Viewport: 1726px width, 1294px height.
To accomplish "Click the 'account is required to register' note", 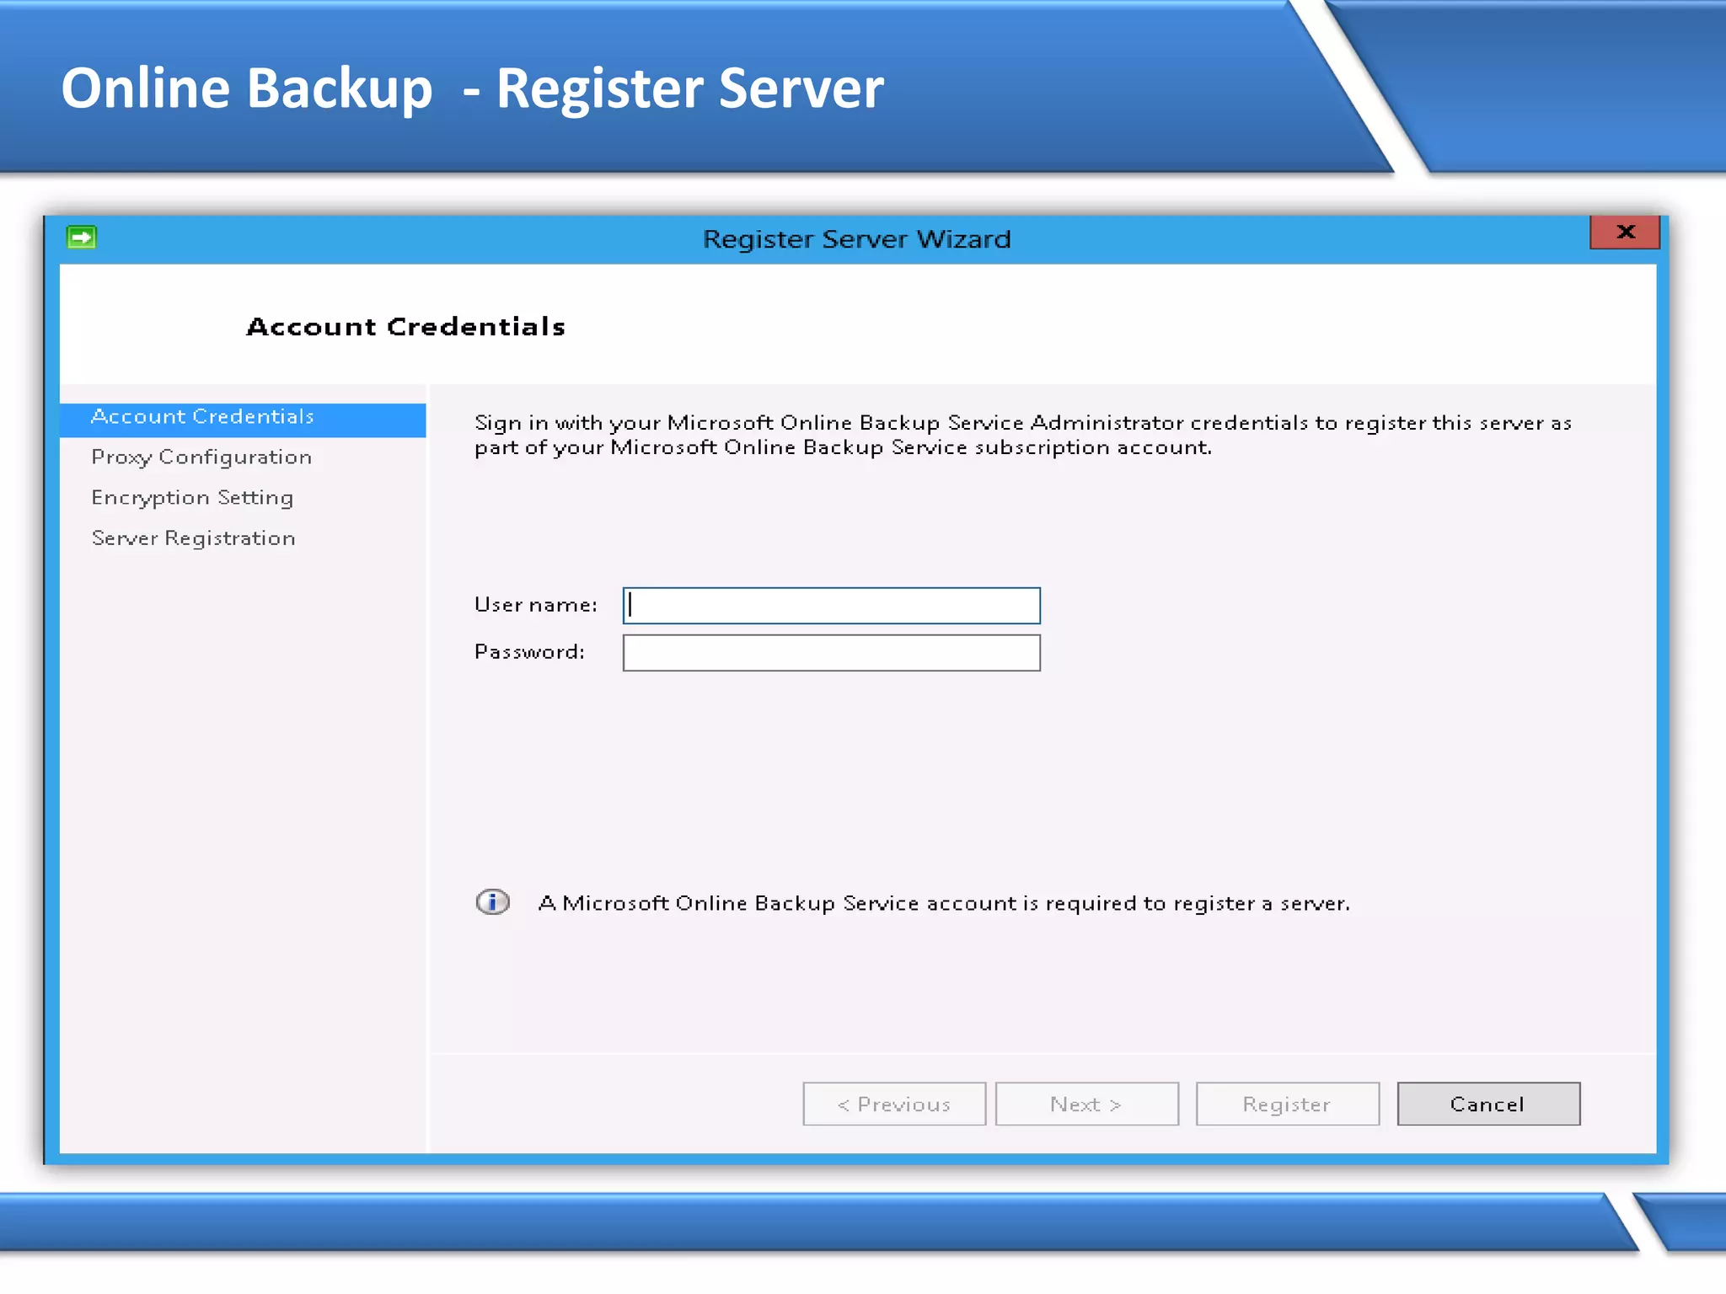I will pos(944,903).
